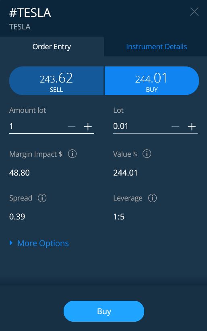The width and height of the screenshot is (207, 331).
Task: Select the SELL side at 243.62
Action: 56,81
